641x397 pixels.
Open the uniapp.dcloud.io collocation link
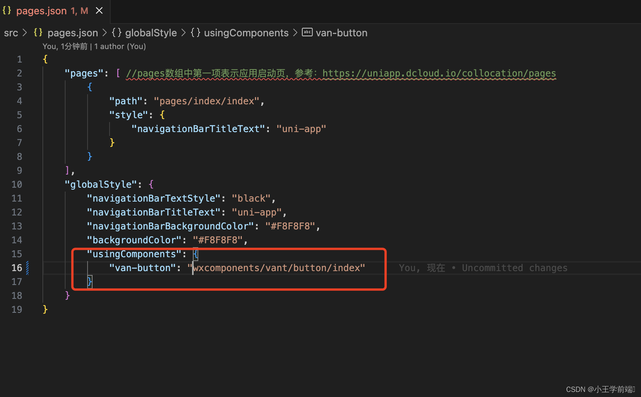pyautogui.click(x=439, y=73)
